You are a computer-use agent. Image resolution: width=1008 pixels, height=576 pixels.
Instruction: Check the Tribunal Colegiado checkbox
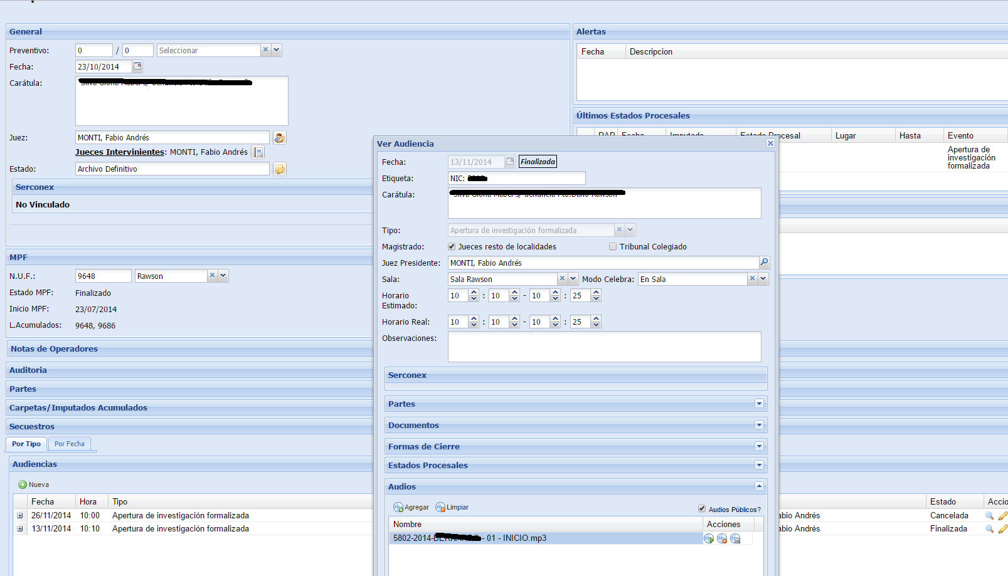pyautogui.click(x=613, y=247)
